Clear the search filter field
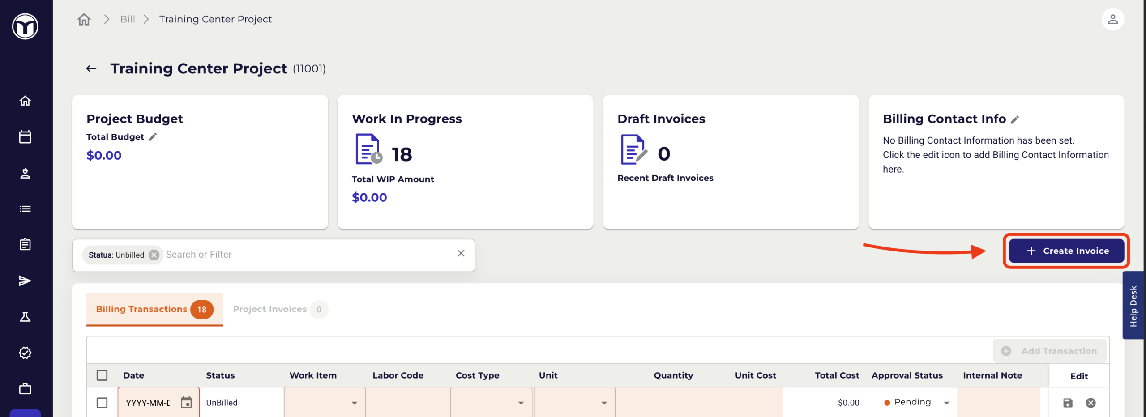Screen dimensions: 1146x417 coord(461,254)
